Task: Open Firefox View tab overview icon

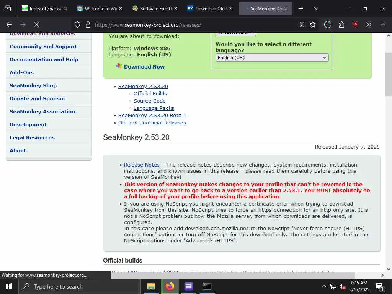Action: point(8,8)
